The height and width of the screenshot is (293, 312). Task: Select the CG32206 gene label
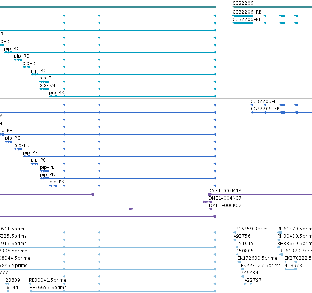tap(243, 3)
